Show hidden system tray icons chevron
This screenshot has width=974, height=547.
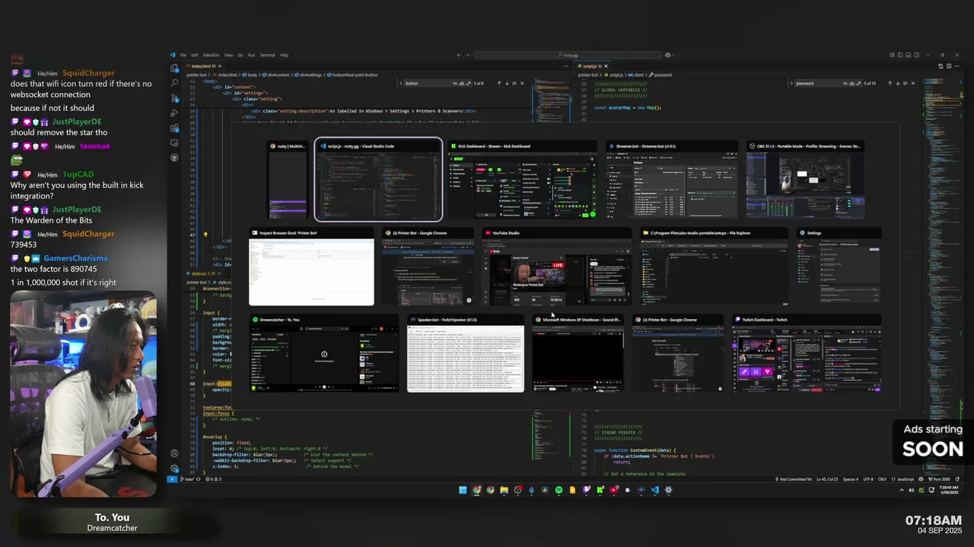pos(902,490)
